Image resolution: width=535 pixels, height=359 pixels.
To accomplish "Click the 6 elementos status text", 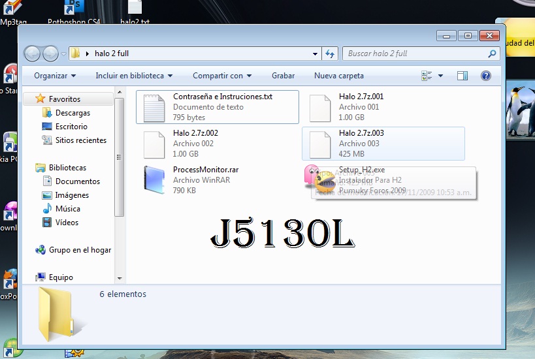I will pyautogui.click(x=123, y=294).
